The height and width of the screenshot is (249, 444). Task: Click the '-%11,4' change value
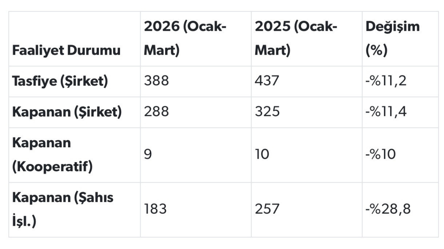pos(386,112)
